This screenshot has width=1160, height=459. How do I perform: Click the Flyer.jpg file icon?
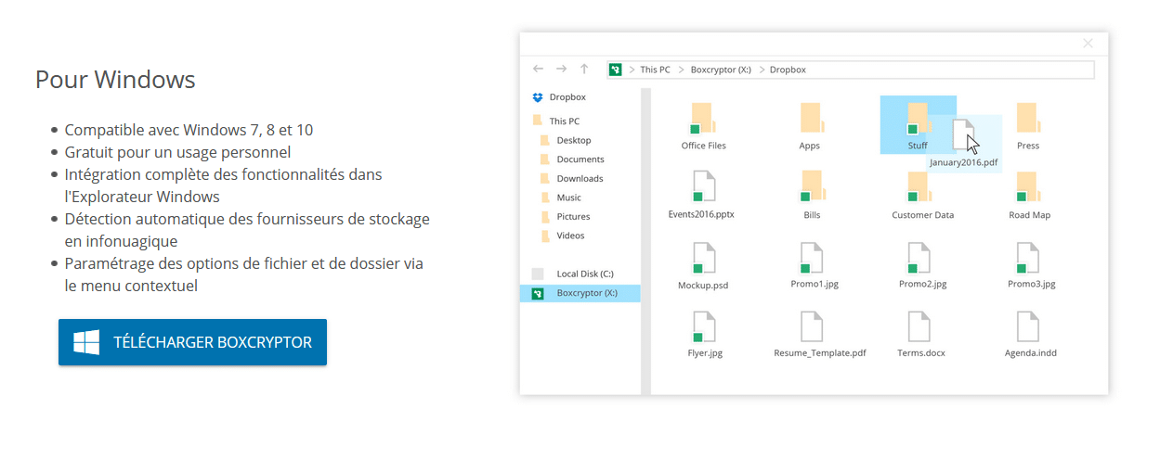coord(703,326)
